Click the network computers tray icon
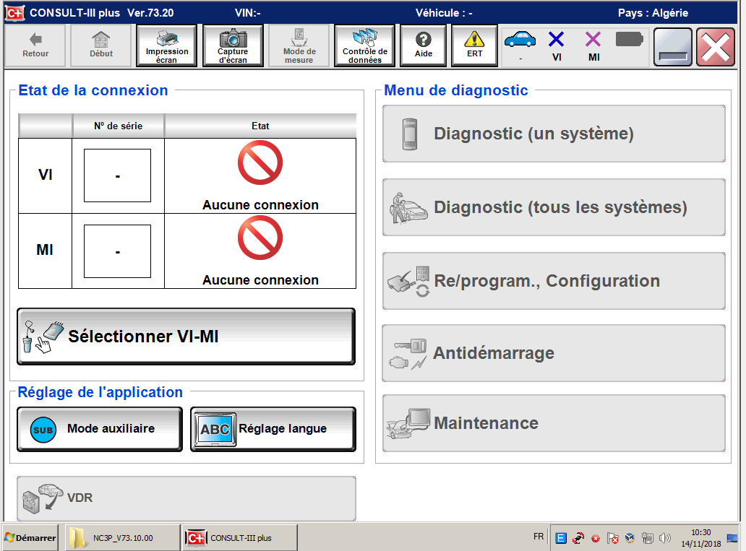This screenshot has height=551, width=746. coord(647,538)
